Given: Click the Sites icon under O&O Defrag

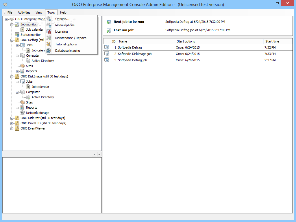Looking at the screenshot, I should pos(23,66).
